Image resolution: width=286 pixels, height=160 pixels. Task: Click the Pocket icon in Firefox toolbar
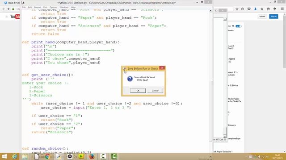[x=249, y=9]
